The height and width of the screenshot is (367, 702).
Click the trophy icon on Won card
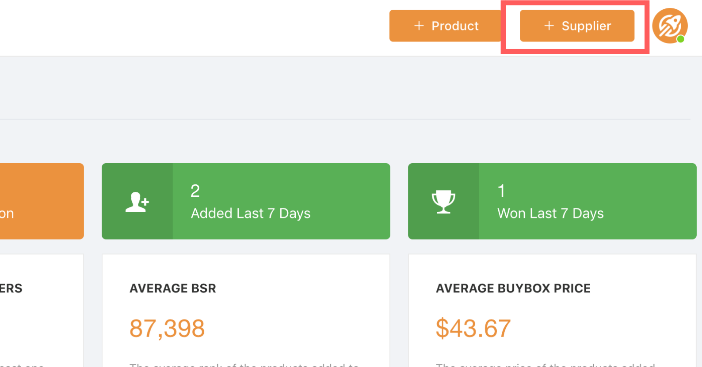443,202
